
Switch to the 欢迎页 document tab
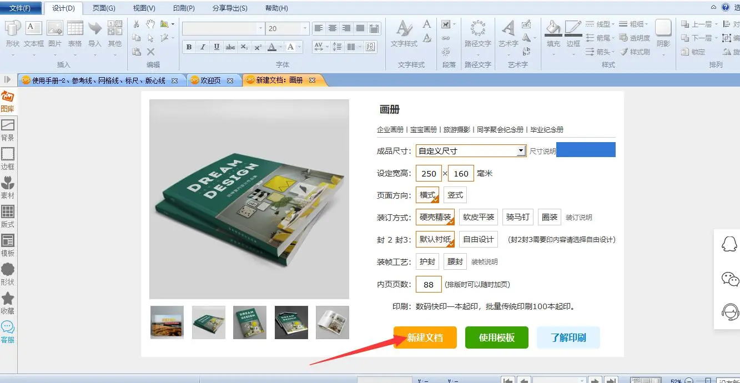point(210,80)
